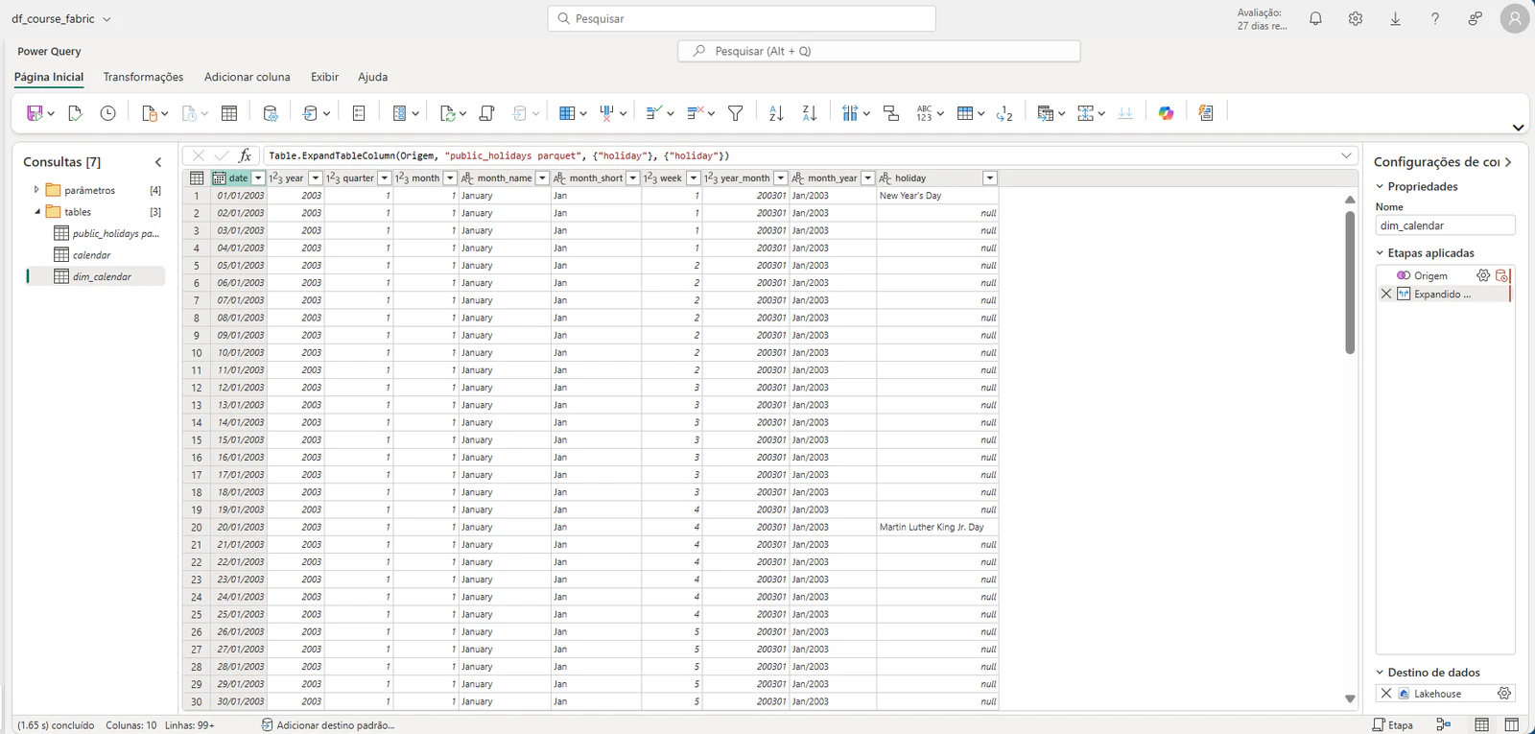The height and width of the screenshot is (734, 1535).
Task: Edit the Nome field dim_calendar
Action: click(x=1445, y=225)
